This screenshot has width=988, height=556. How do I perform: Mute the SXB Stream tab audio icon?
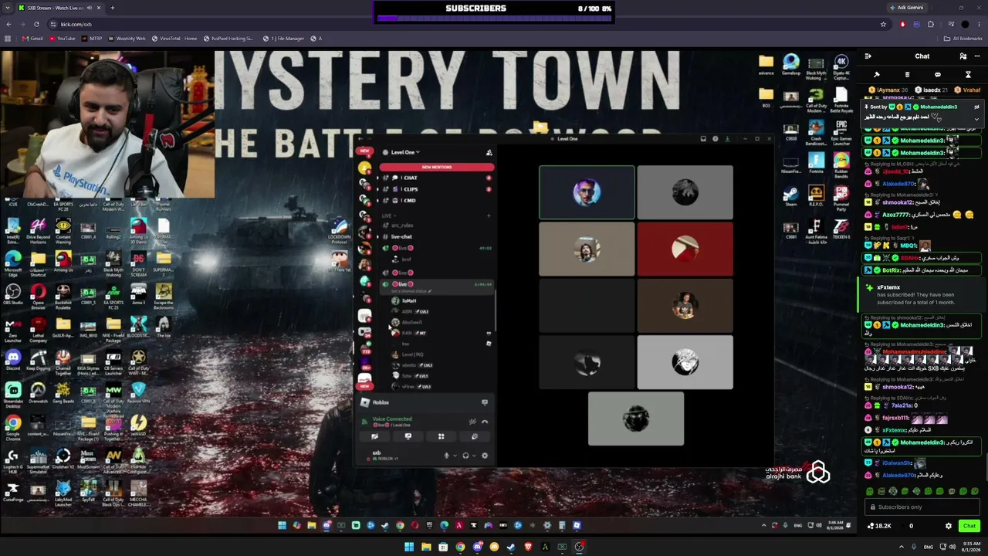point(90,8)
